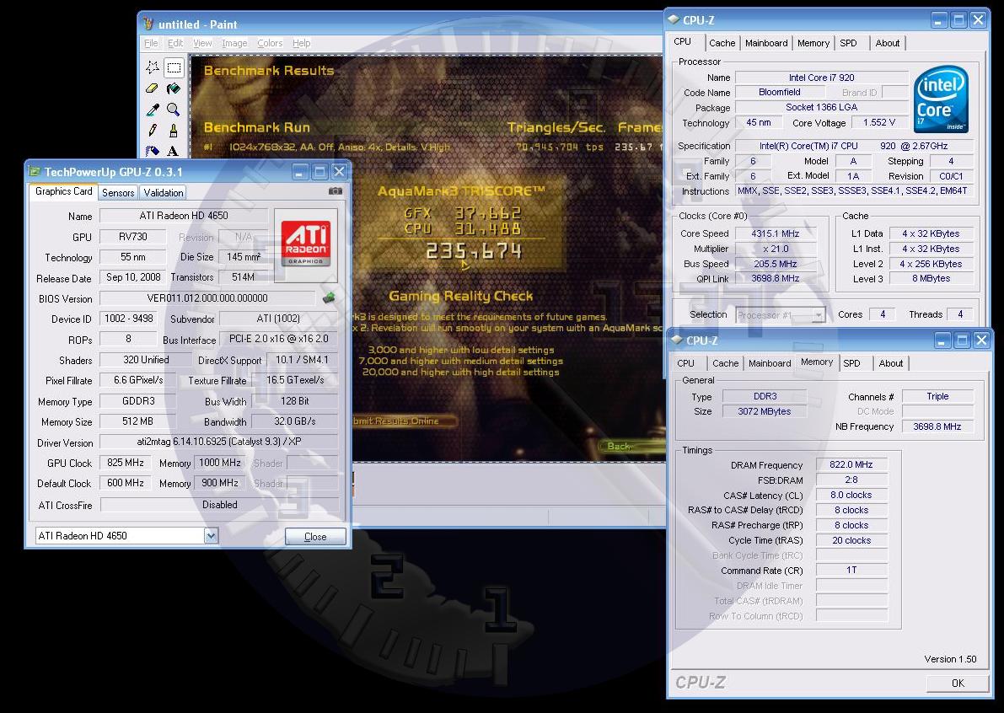Image resolution: width=1004 pixels, height=713 pixels.
Task: Click the ATI CrossFire Disabled field
Action: [220, 504]
